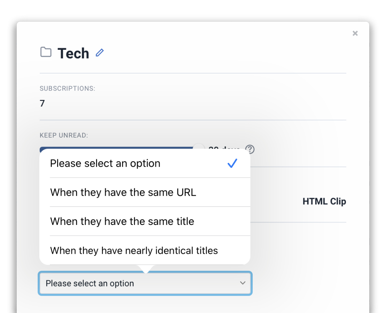The height and width of the screenshot is (313, 386).
Task: Click the blue checkmark in option list
Action: pyautogui.click(x=232, y=163)
